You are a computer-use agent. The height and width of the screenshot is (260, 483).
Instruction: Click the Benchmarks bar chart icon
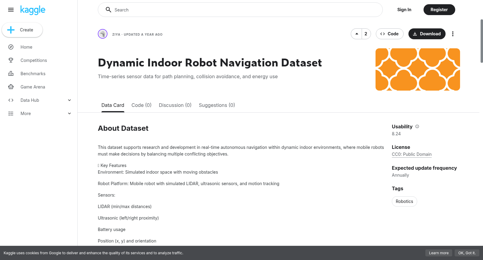[x=11, y=74]
